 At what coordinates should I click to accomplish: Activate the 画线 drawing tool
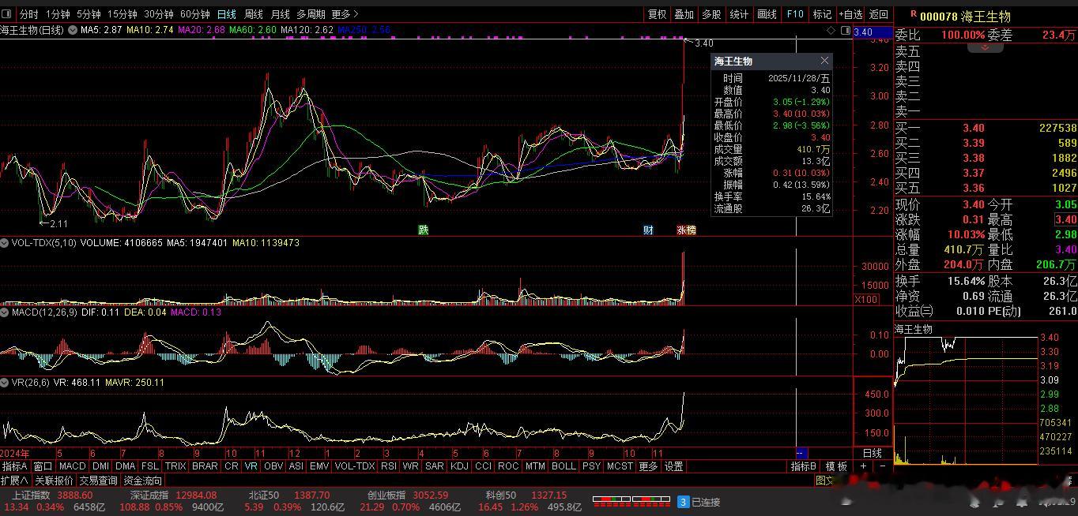point(767,14)
